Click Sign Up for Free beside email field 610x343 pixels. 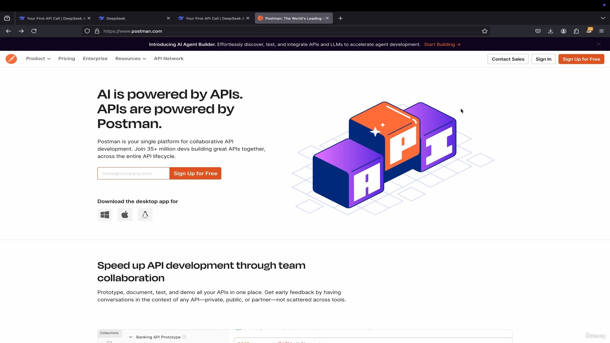pyautogui.click(x=195, y=173)
